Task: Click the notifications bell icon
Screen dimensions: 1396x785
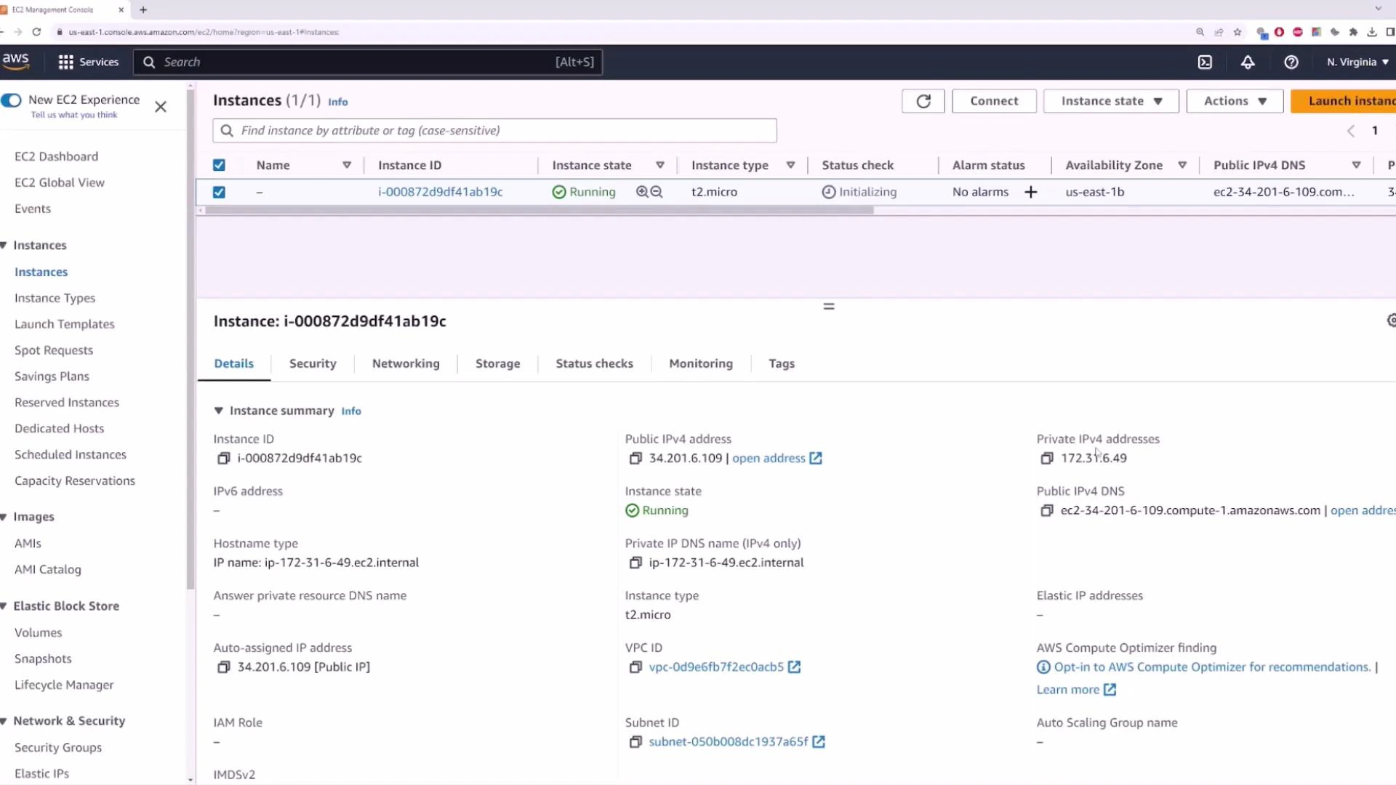Action: [x=1248, y=62]
